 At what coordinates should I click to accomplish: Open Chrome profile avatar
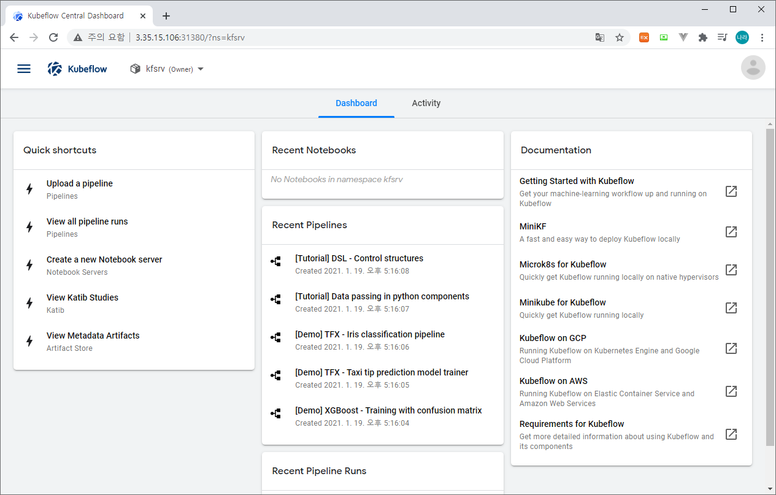pyautogui.click(x=742, y=37)
